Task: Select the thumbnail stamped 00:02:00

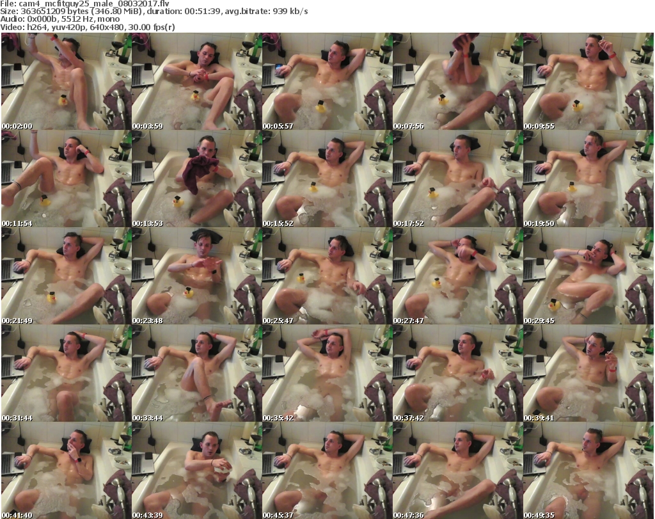Action: (67, 81)
